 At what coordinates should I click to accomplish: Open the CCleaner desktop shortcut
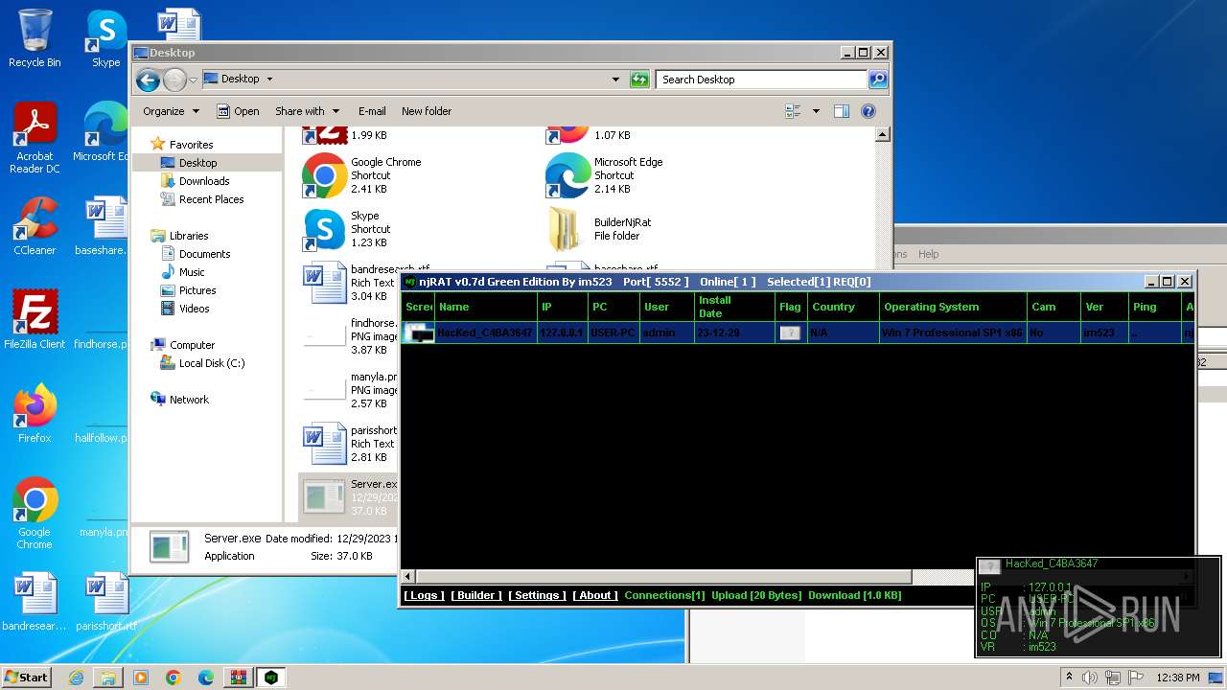(x=35, y=226)
